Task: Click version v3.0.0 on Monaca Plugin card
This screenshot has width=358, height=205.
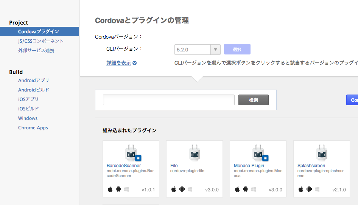Action: [x=276, y=190]
